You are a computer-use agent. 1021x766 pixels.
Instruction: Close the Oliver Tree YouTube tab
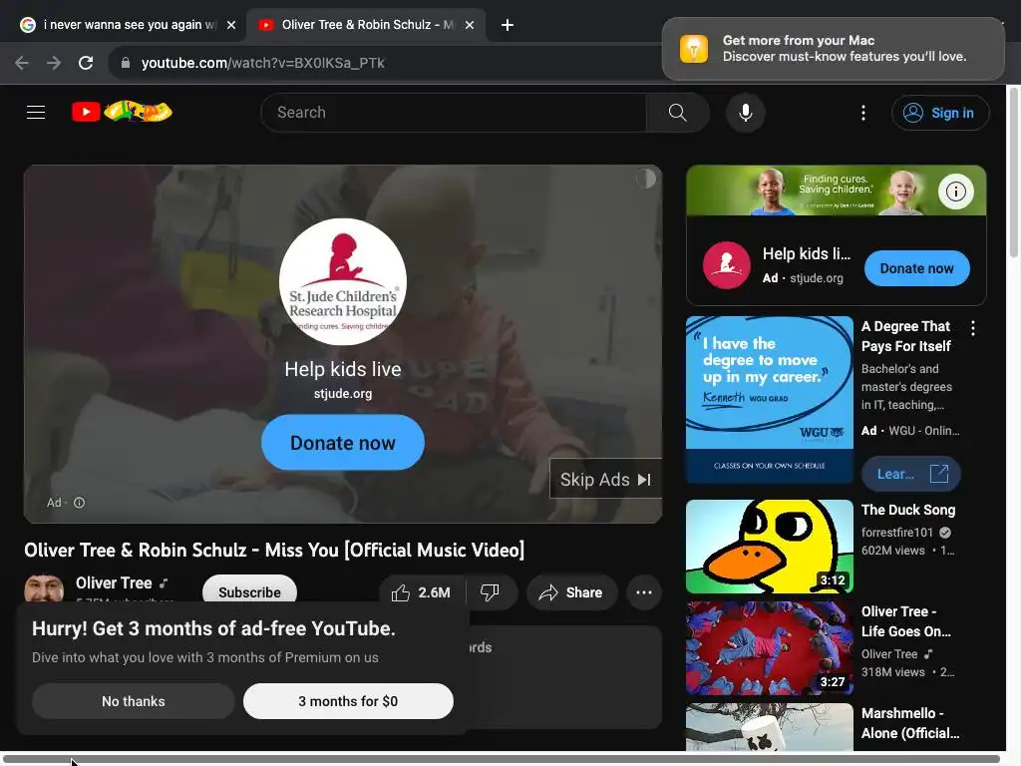(470, 25)
